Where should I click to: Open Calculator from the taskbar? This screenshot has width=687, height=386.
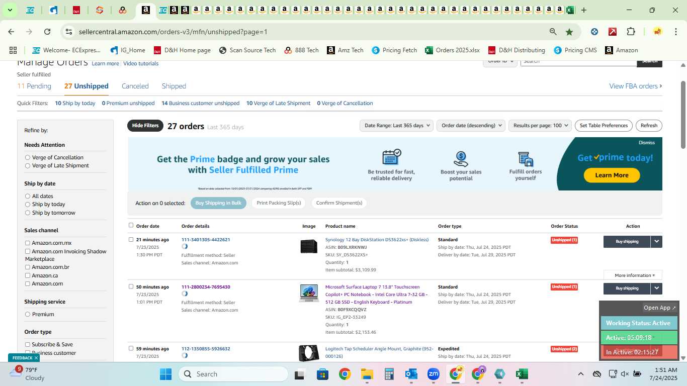point(389,374)
